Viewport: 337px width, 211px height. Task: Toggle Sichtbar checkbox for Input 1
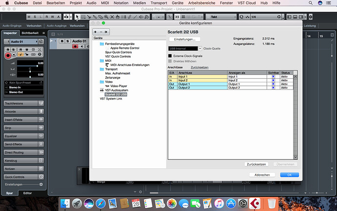click(x=273, y=76)
